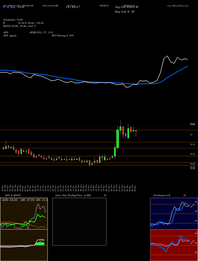
Task: Click the tall green breakout candlestick
Action: [118, 139]
